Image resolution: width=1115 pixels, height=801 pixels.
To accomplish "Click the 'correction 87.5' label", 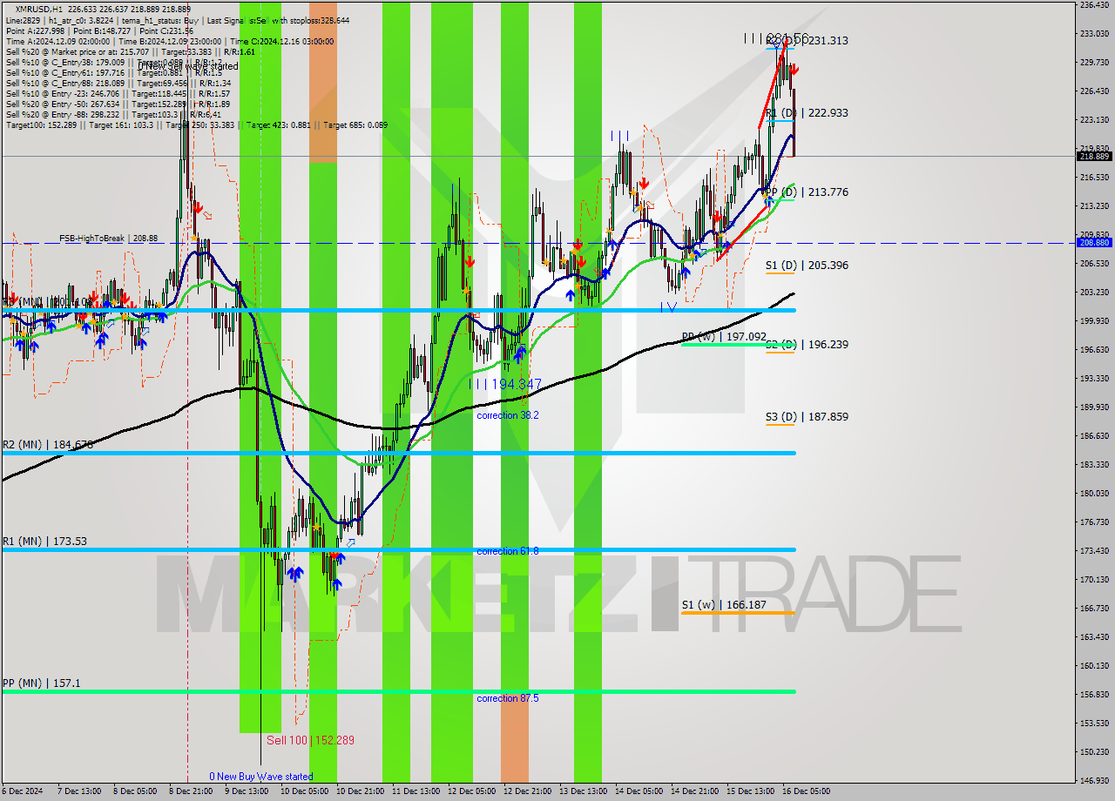I will tap(508, 698).
